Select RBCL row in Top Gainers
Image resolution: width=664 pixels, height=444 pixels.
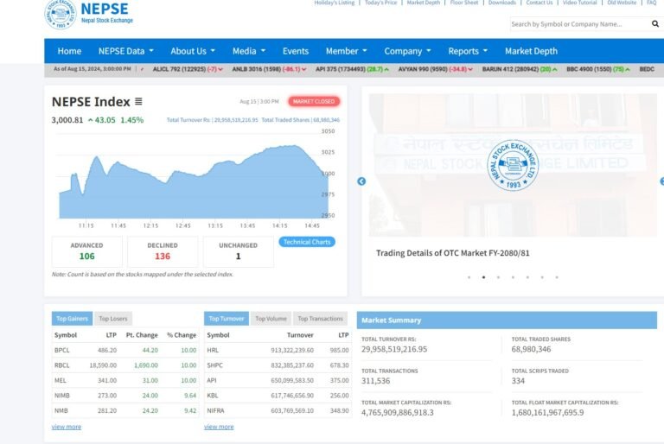tap(125, 365)
